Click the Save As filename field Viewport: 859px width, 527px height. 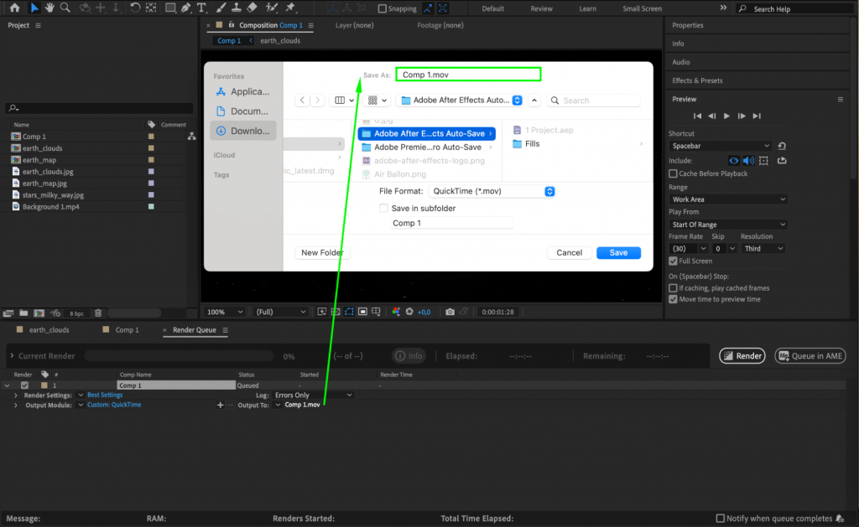click(467, 74)
